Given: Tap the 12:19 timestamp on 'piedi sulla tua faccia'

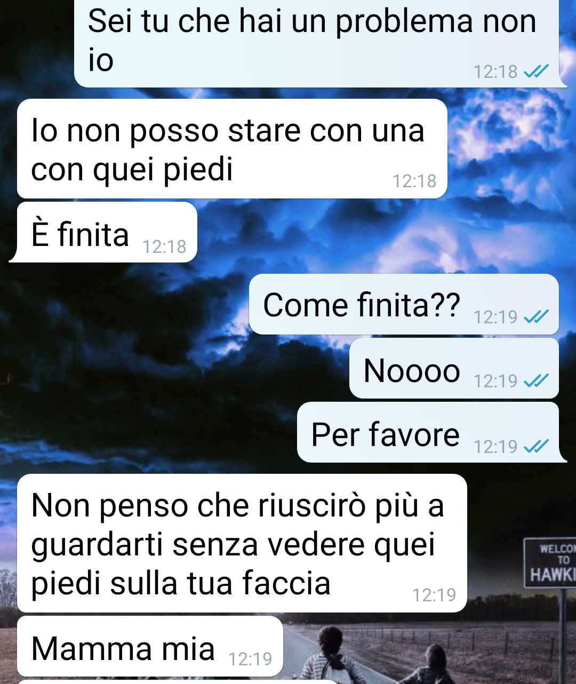Looking at the screenshot, I should point(434,595).
